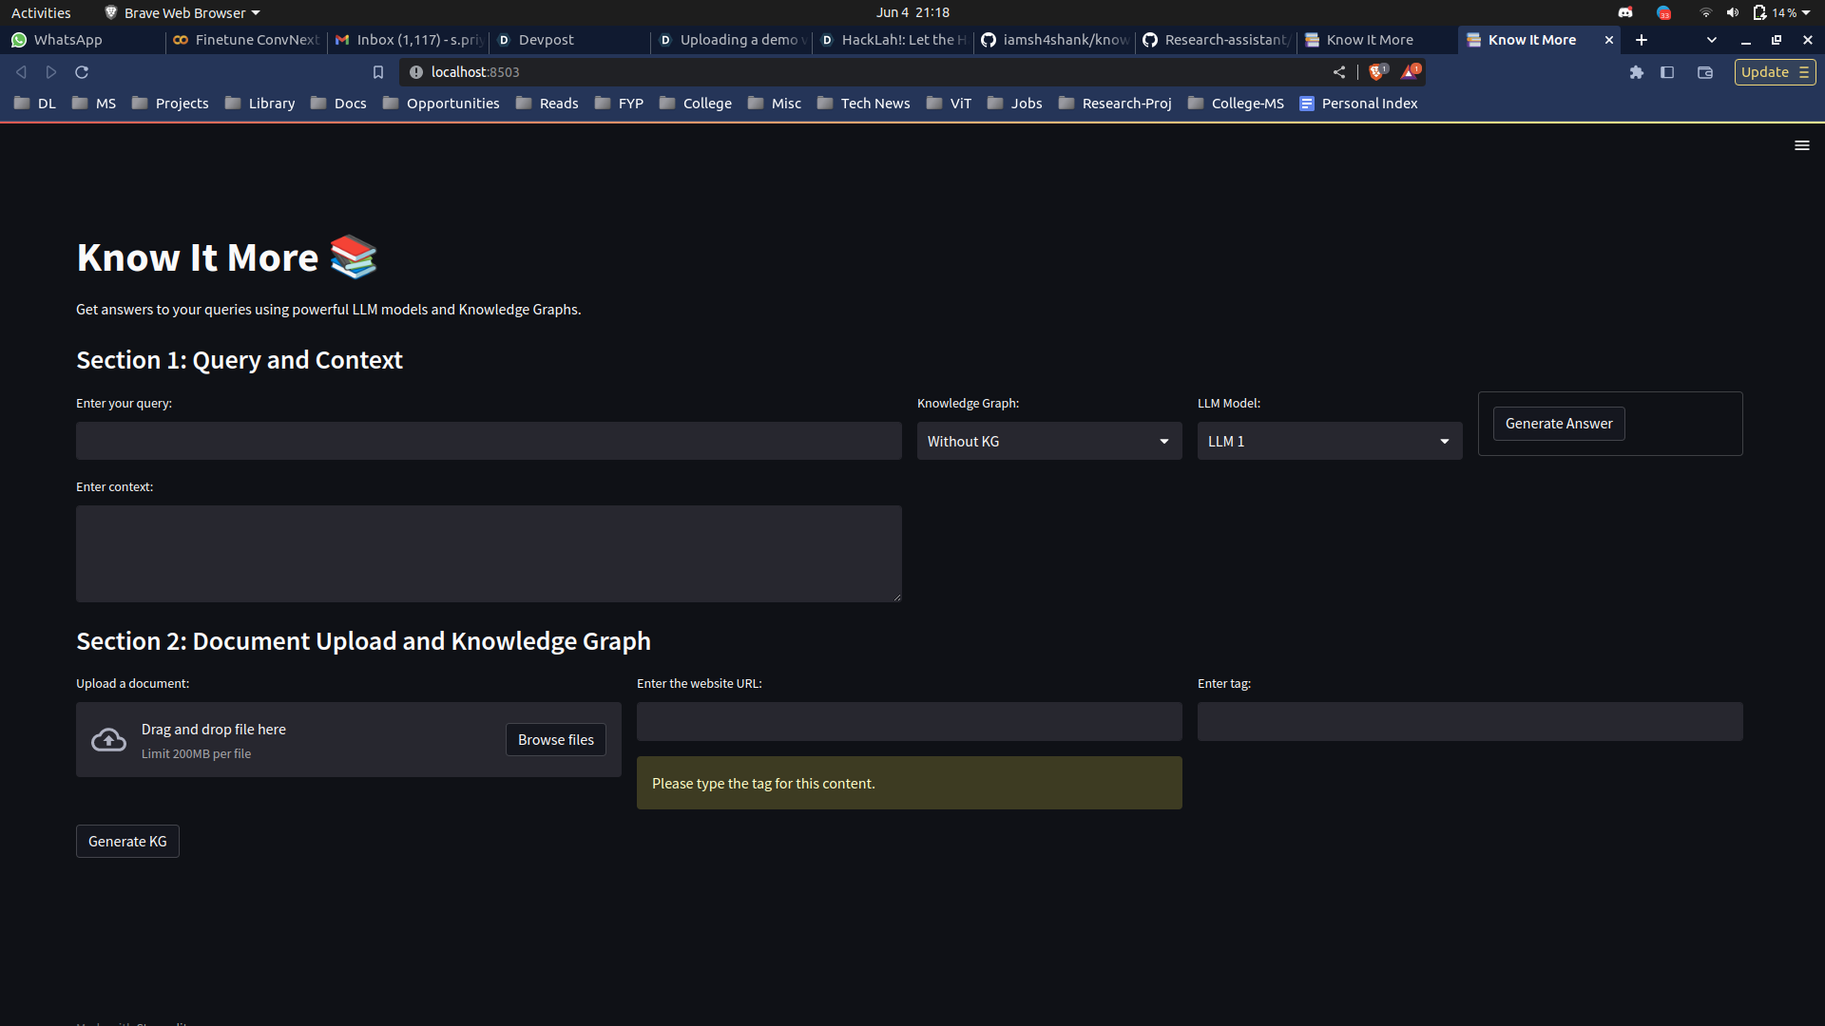Click the Generate KG button
1825x1026 pixels.
[127, 842]
